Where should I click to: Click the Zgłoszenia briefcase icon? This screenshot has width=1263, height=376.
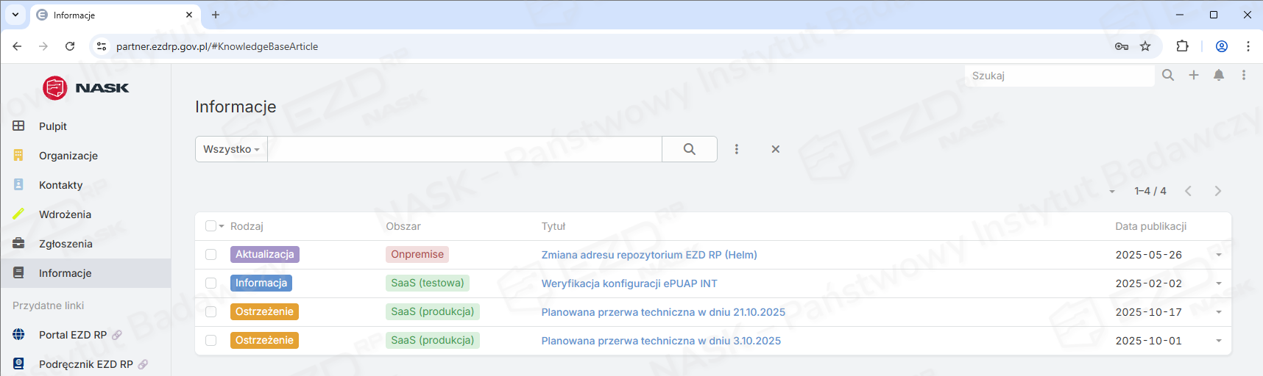point(18,243)
